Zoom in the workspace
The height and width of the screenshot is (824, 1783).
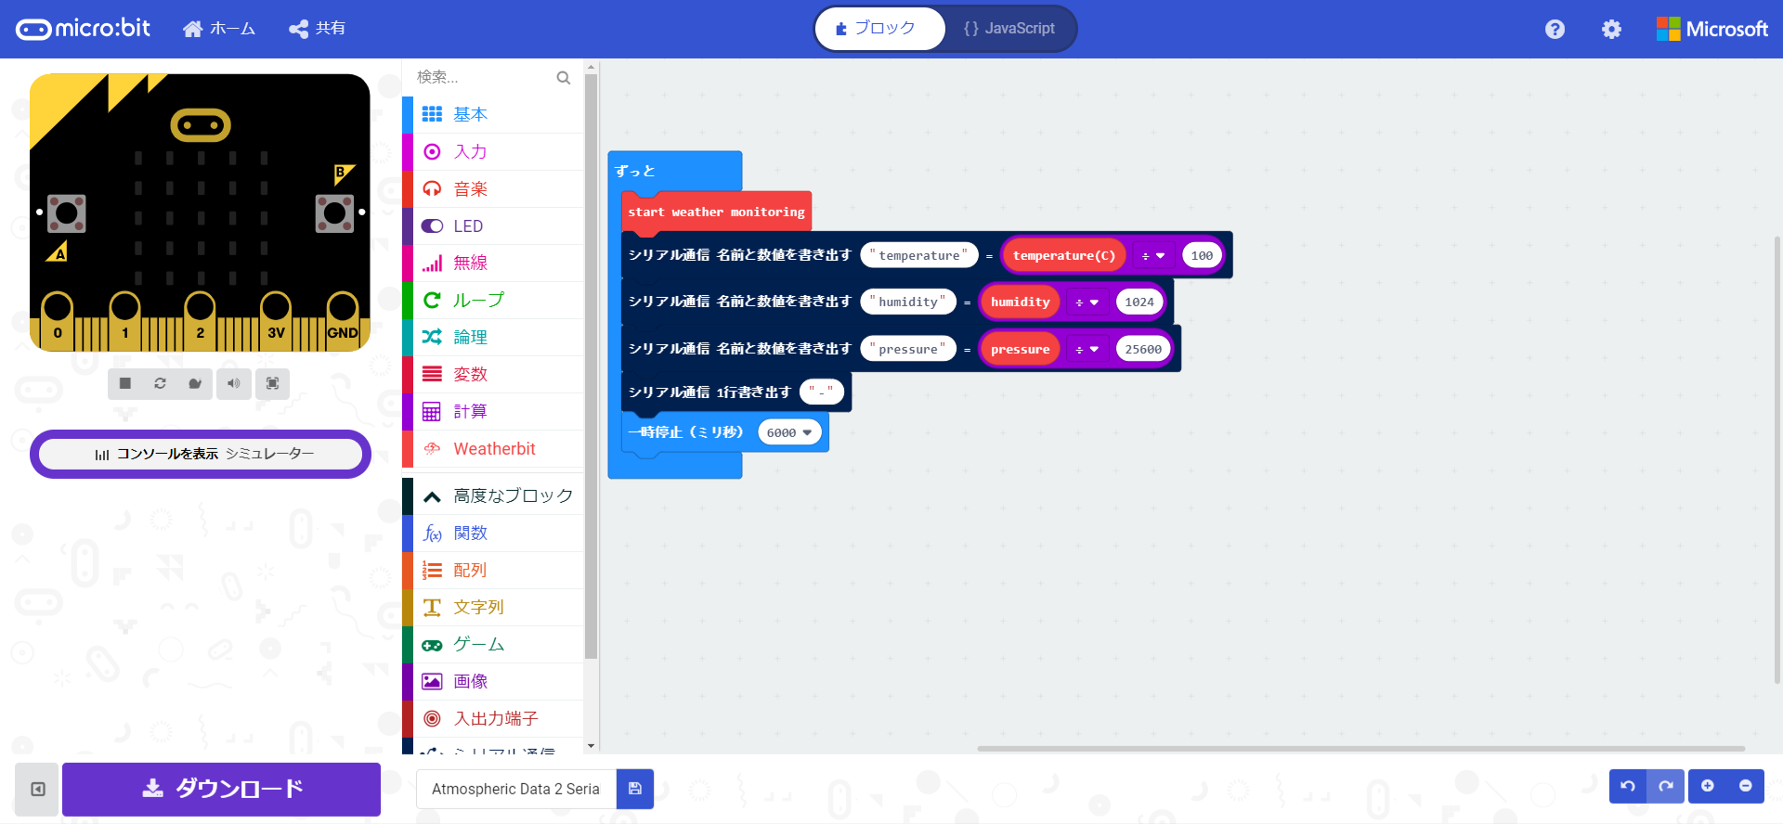[1708, 786]
